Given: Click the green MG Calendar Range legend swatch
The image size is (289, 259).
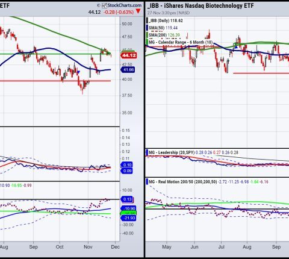Looking at the screenshot, I should coord(148,42).
